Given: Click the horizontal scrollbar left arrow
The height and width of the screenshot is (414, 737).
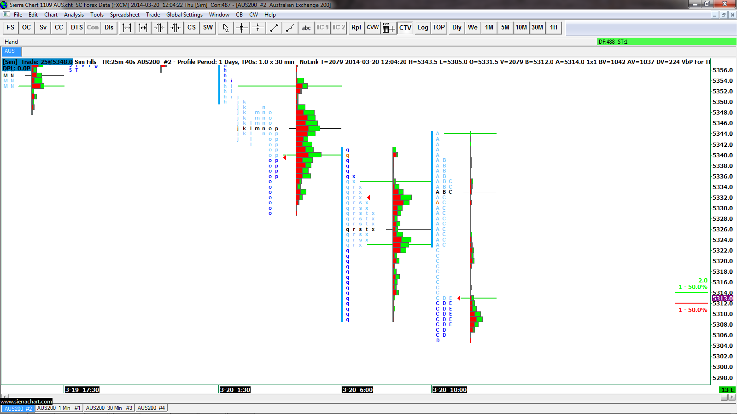Looking at the screenshot, I should point(5,396).
